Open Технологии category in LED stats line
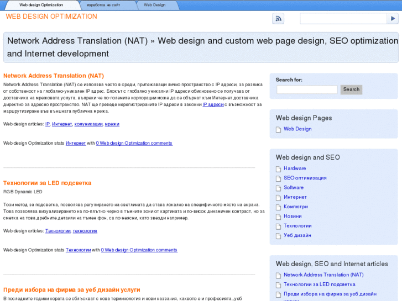Image resolution: width=402 pixels, height=301 pixels. pyautogui.click(x=78, y=250)
